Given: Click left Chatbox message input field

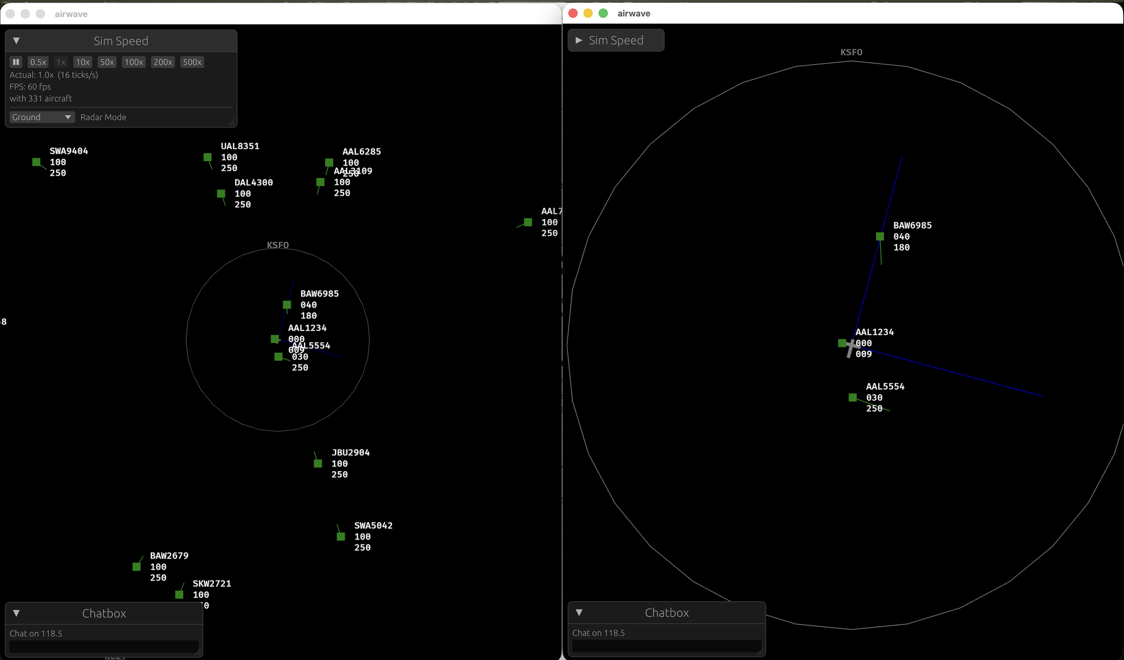Looking at the screenshot, I should (103, 646).
